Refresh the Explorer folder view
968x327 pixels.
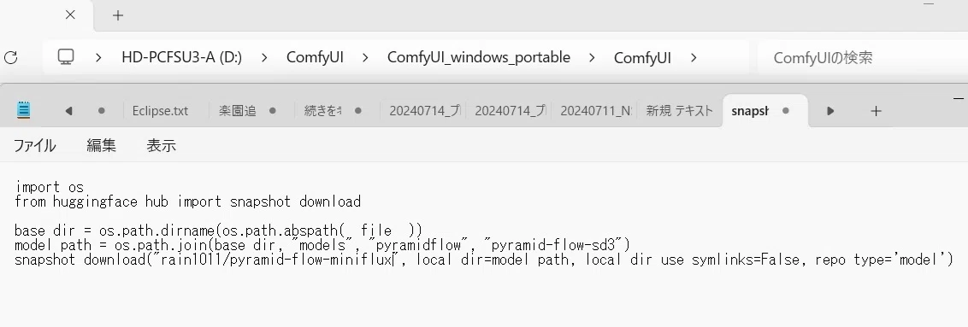(10, 58)
